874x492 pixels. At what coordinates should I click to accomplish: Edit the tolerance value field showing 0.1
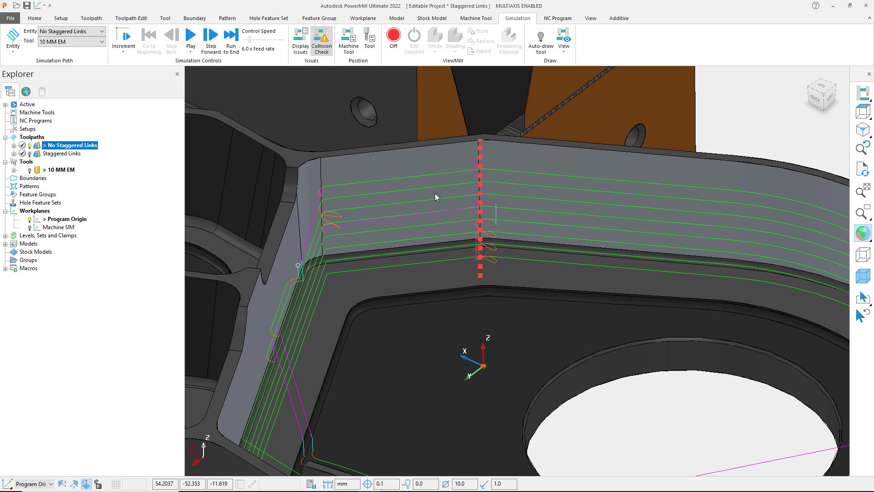386,484
